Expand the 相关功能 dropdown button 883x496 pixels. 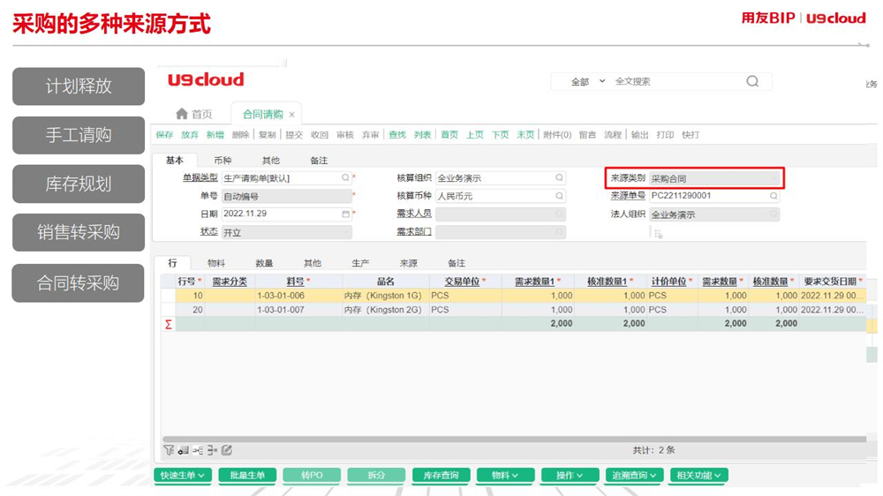pyautogui.click(x=698, y=475)
